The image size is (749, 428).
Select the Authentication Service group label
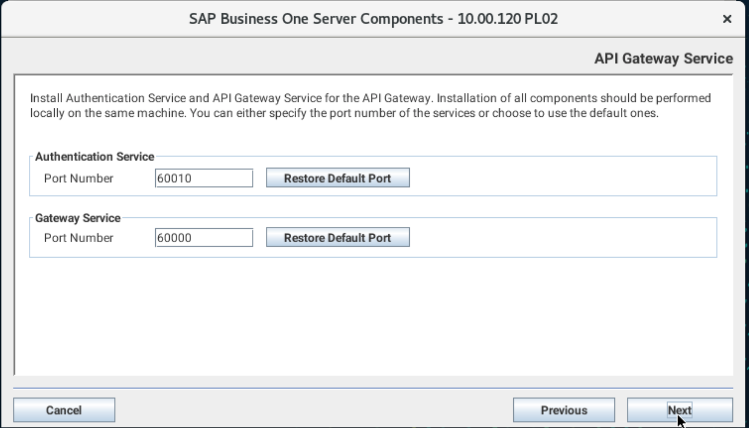coord(94,156)
